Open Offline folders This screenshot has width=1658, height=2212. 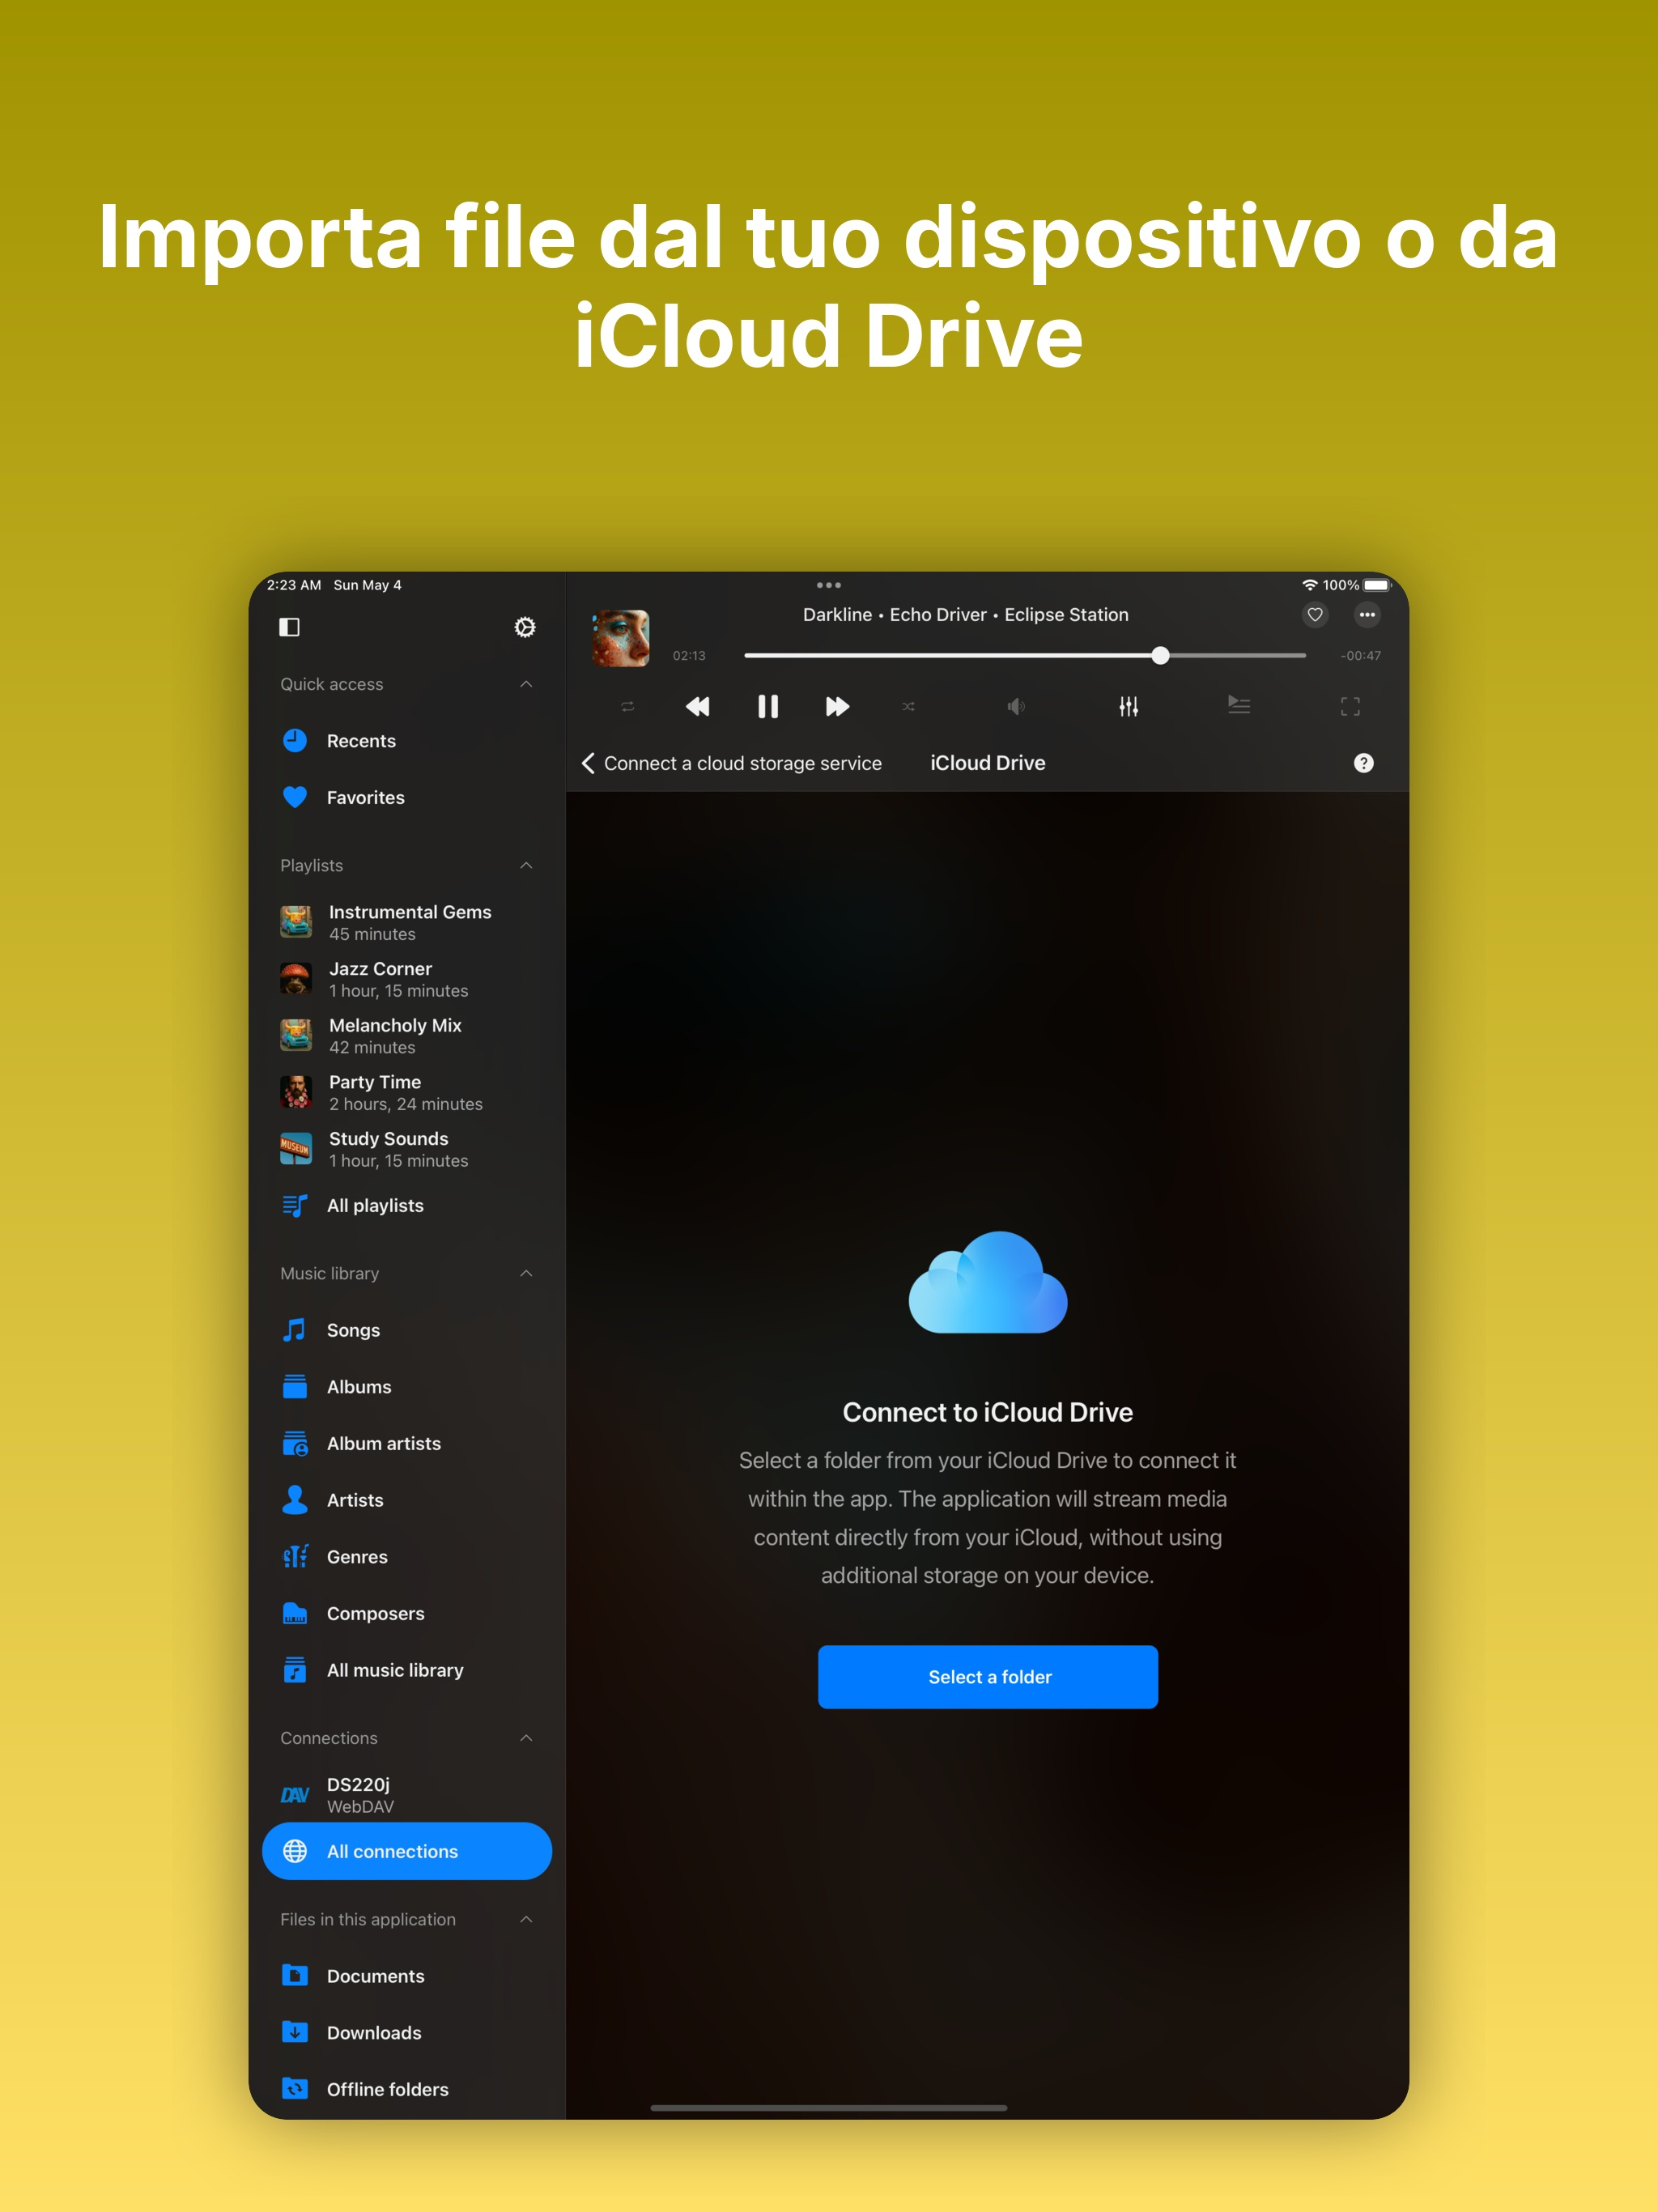click(x=386, y=2089)
